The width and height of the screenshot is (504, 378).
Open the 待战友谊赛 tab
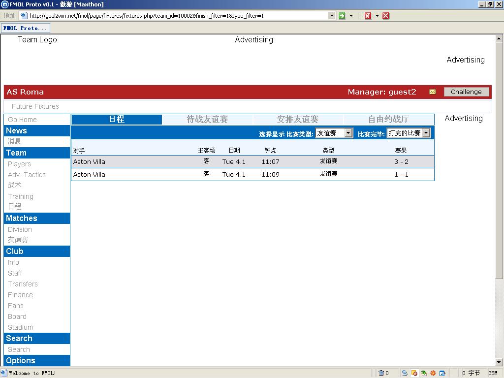207,119
